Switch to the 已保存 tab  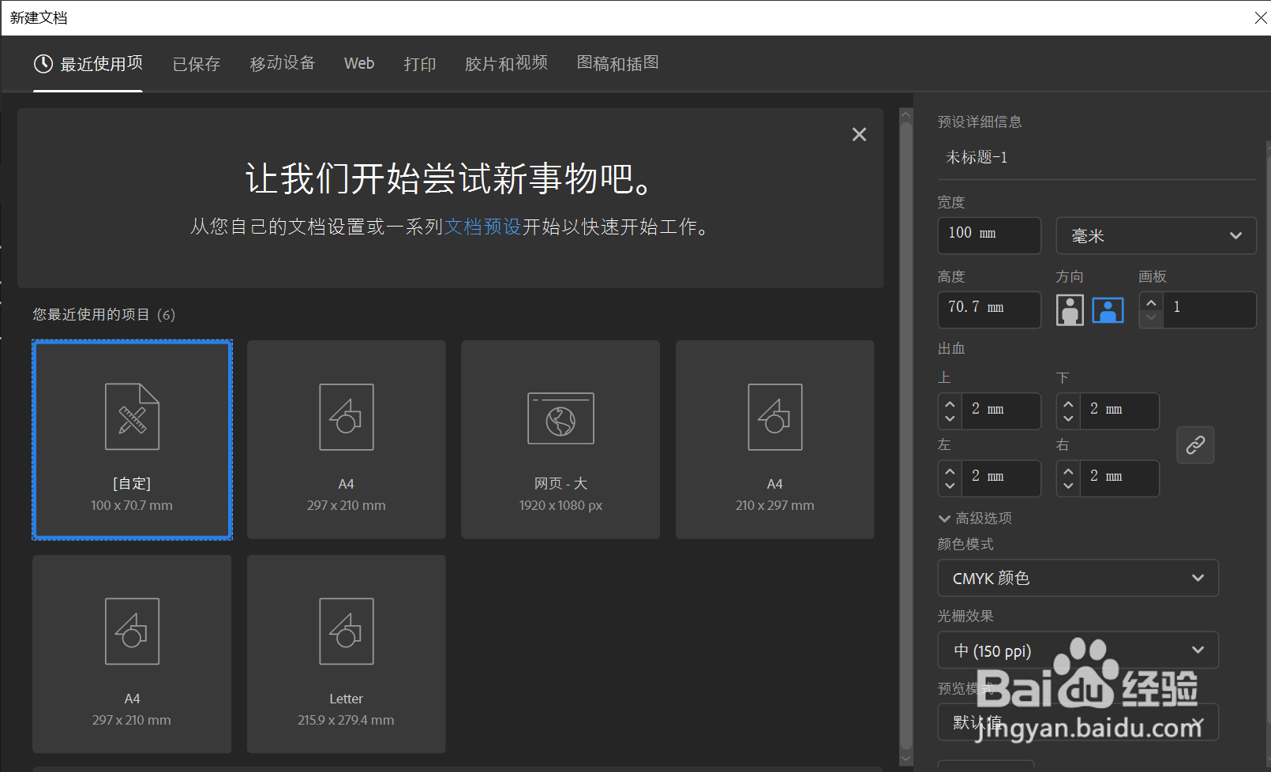pyautogui.click(x=197, y=64)
